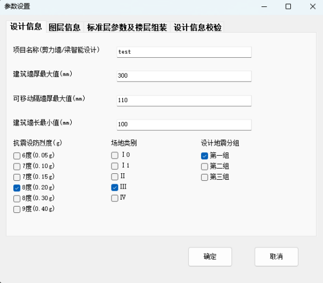The width and height of the screenshot is (323, 283).
Task: Select the 7度(0.15g) checkbox
Action: [17, 177]
